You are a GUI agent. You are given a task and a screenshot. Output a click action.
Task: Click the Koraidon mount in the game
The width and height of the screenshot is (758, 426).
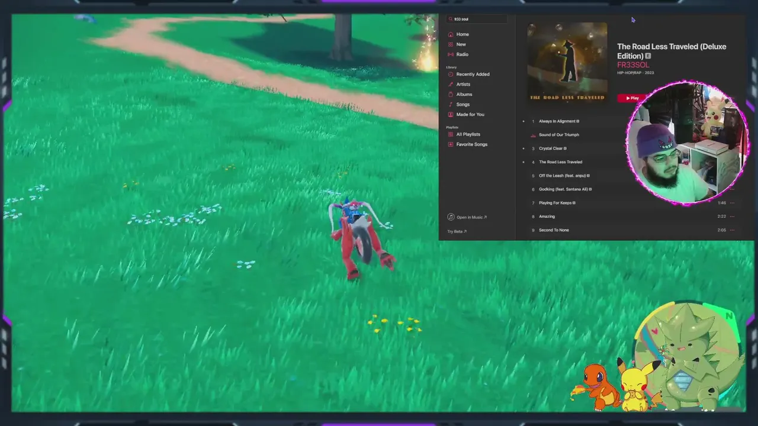[x=361, y=238]
